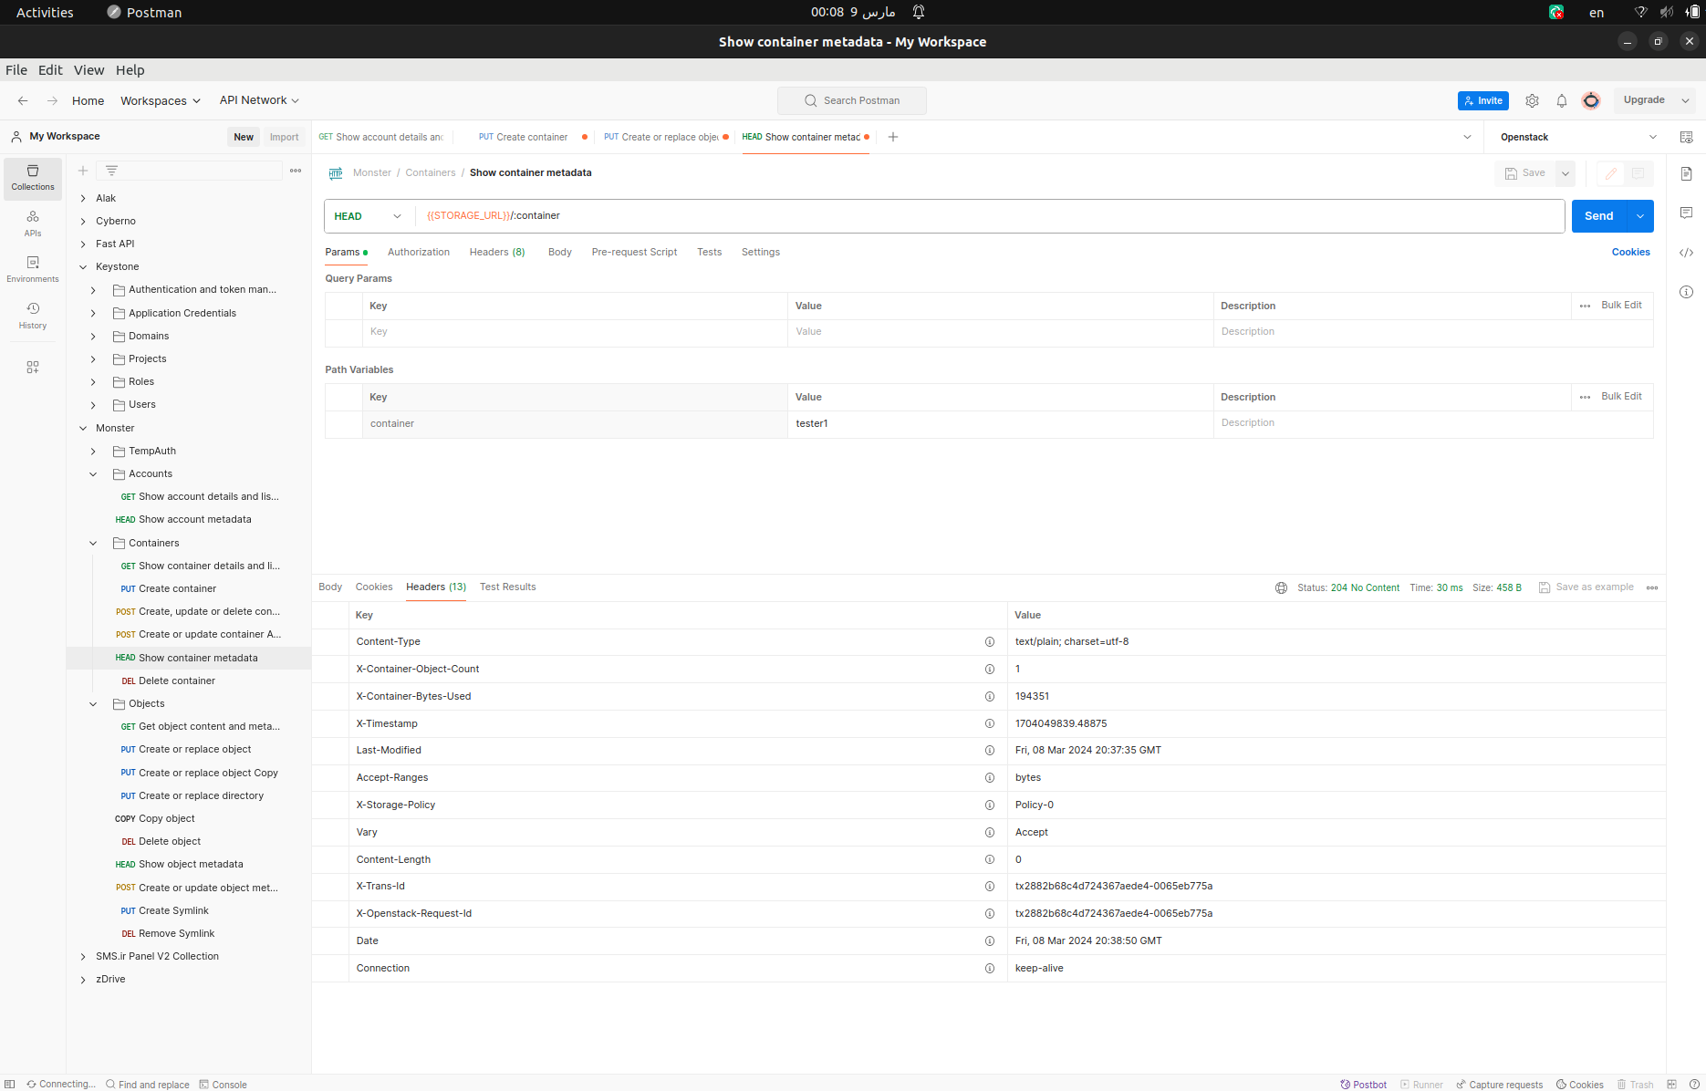Click the create new collection plus icon

coord(83,171)
